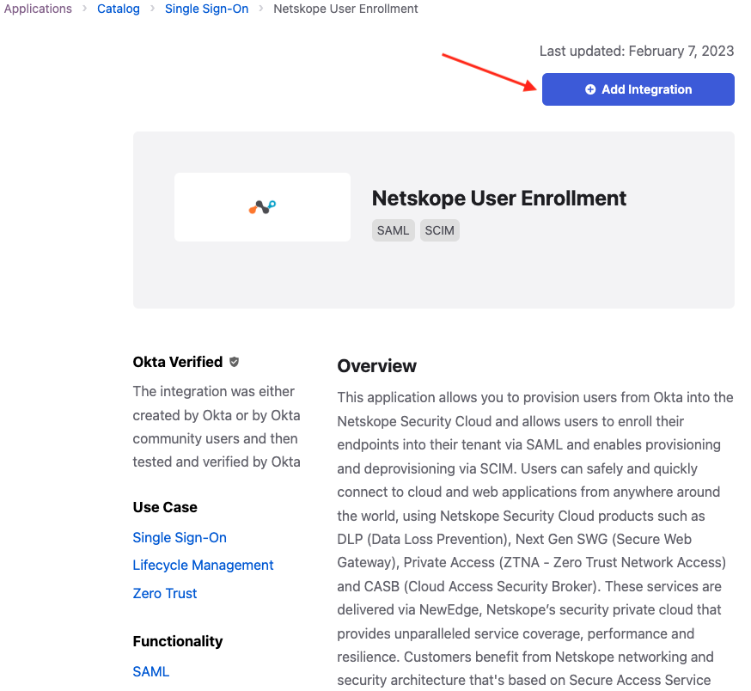Open the Applications breadcrumb link
751x691 pixels.
point(38,9)
